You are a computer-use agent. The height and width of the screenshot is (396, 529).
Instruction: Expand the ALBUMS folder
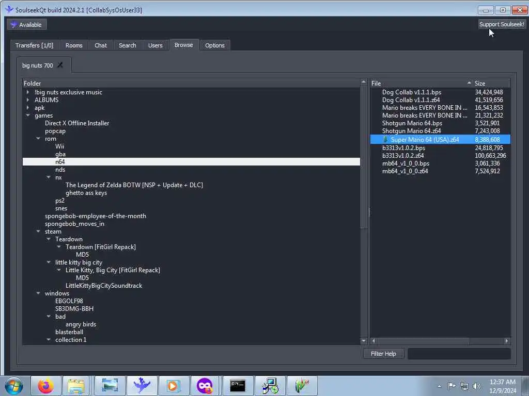click(x=28, y=100)
